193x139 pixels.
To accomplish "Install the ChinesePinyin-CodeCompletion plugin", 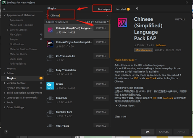I will (101, 42).
